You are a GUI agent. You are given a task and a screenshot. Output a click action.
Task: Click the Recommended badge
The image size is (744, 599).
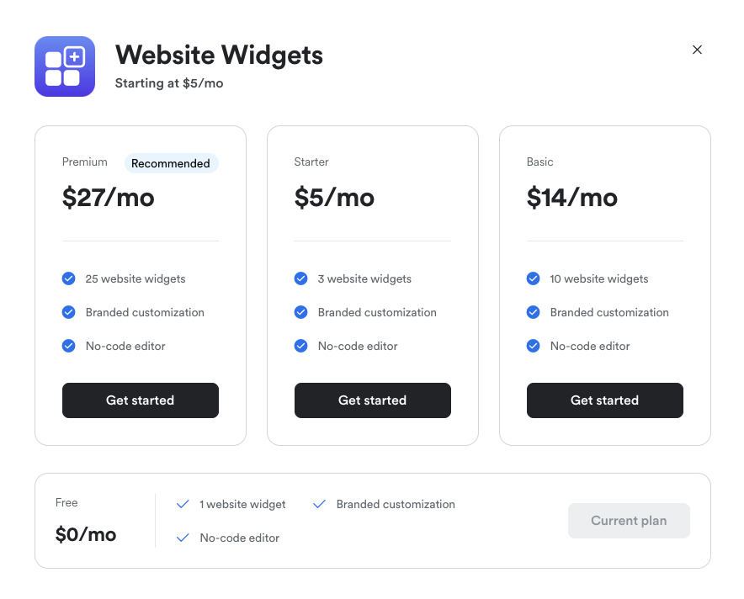click(171, 163)
